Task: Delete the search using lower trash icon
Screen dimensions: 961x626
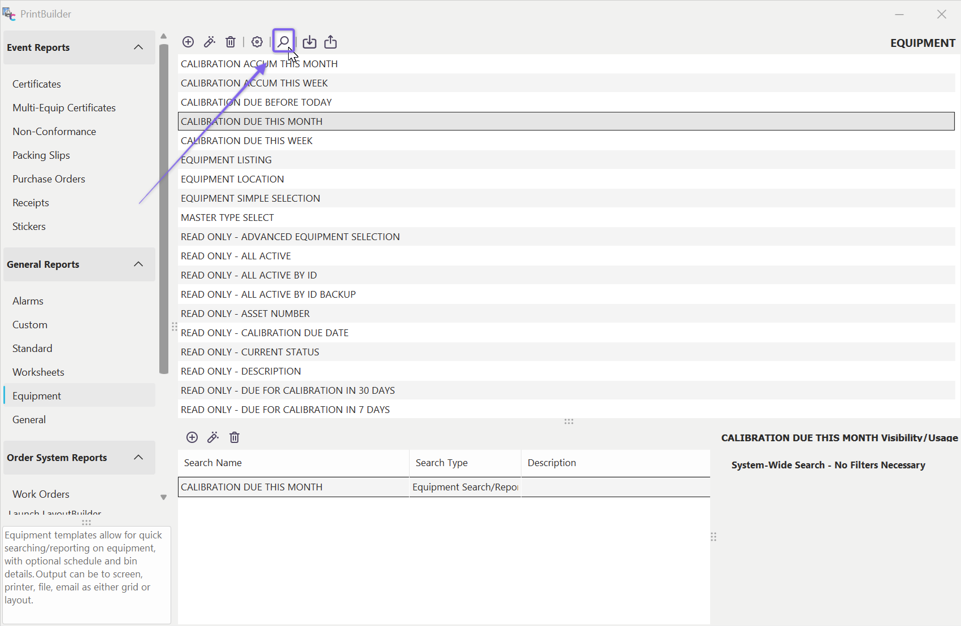Action: [x=234, y=437]
